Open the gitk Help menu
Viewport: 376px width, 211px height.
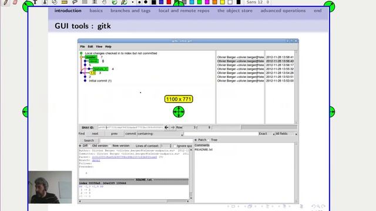(108, 47)
